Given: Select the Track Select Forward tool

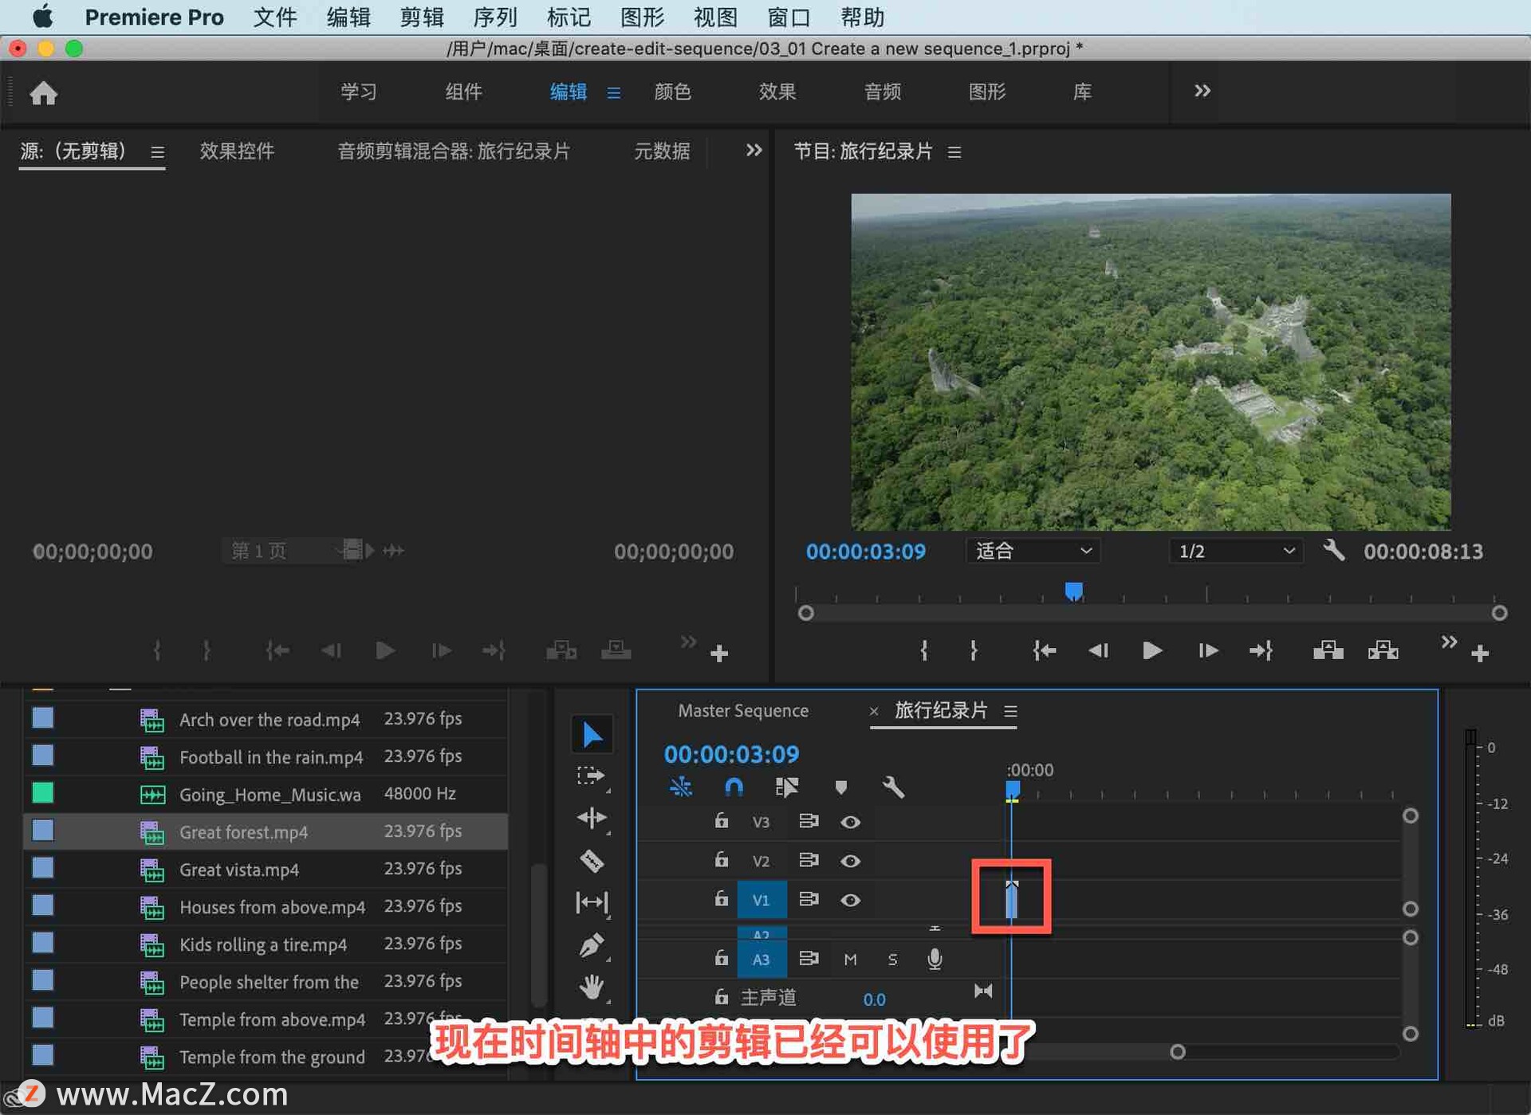Looking at the screenshot, I should click(591, 776).
